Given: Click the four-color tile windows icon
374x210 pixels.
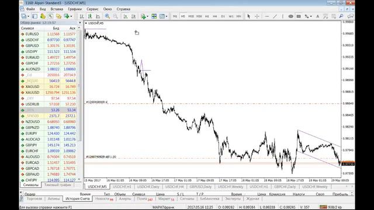Looking at the screenshot, I should coord(154,16).
